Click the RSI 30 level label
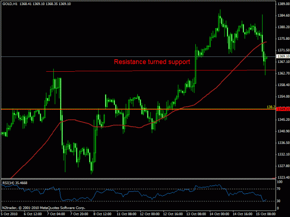The width and height of the screenshot is (290, 217). click(x=278, y=201)
